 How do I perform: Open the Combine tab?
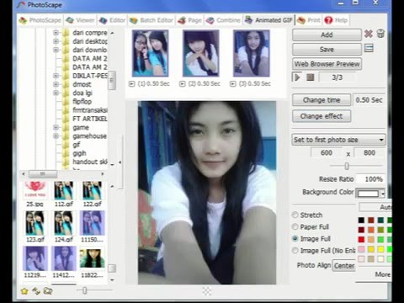[x=223, y=20]
